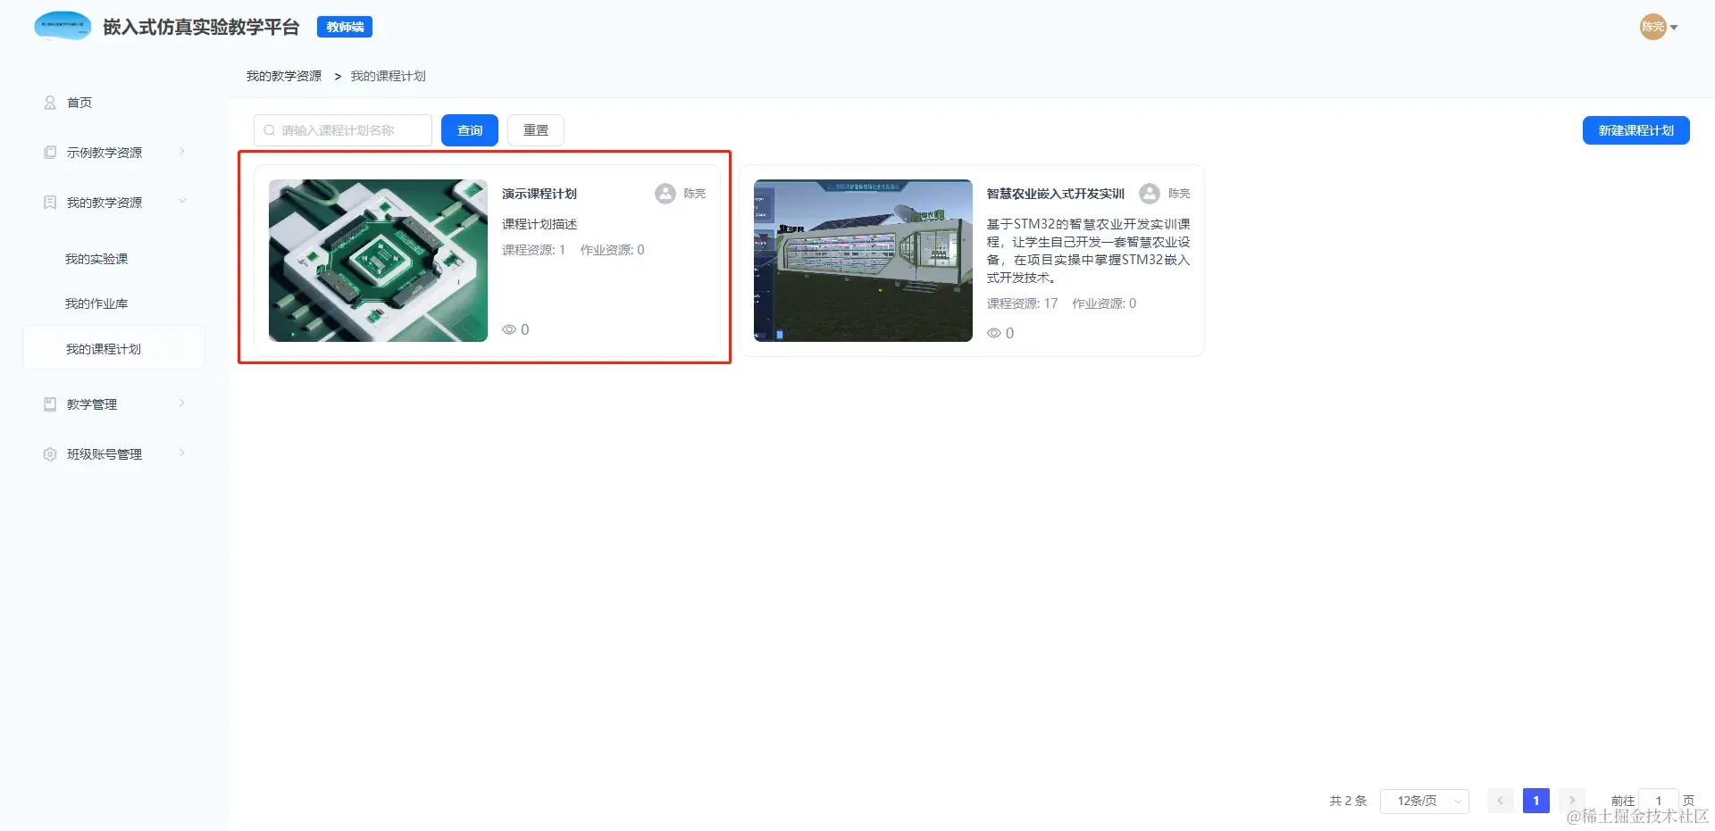
Task: Expand the 示例教学资源 chevron
Action: pyautogui.click(x=182, y=151)
